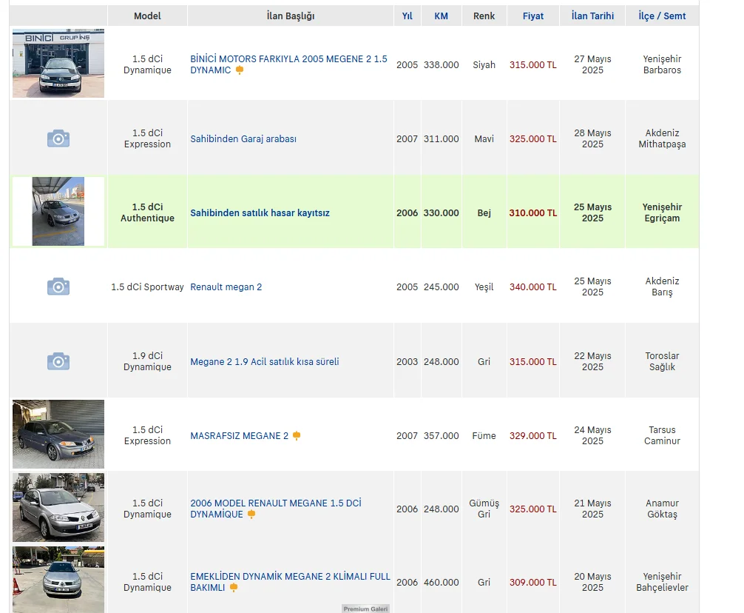Image resolution: width=744 pixels, height=613 pixels.
Task: Click the İlan Başlığı column header
Action: pos(291,16)
